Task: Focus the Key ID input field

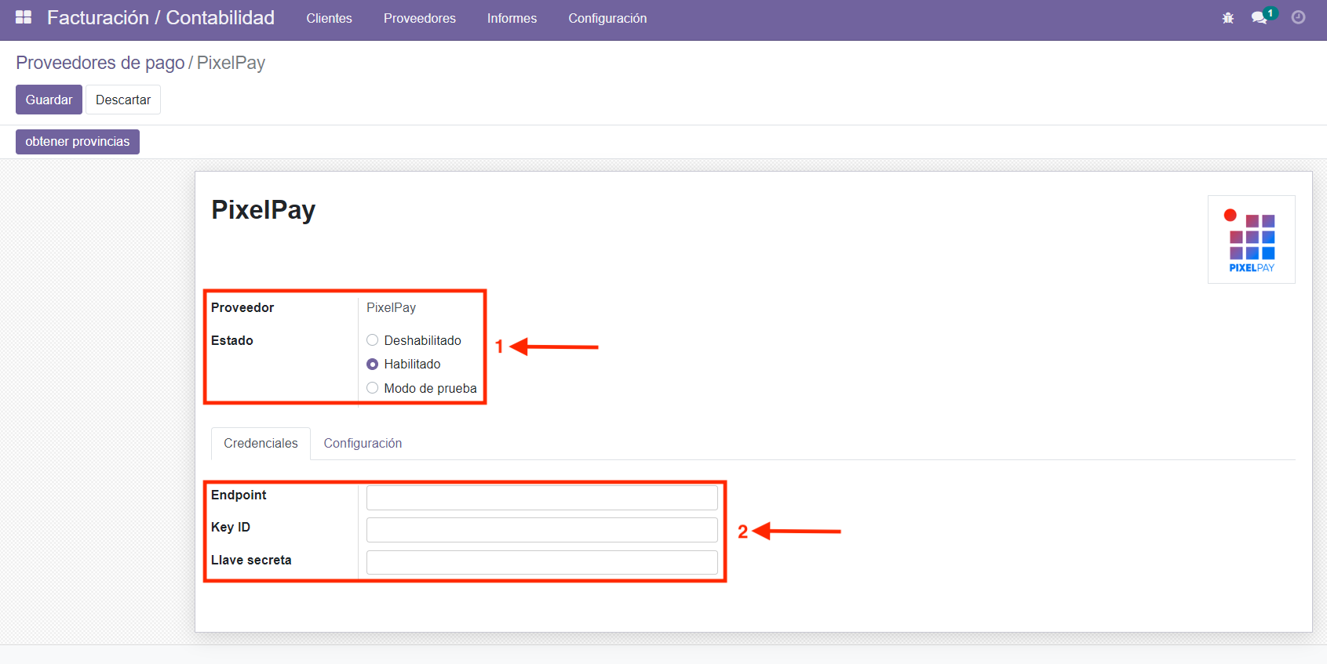Action: [541, 530]
